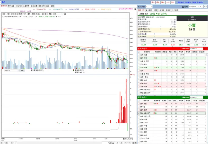
Task: Click the help icon in 區間買超15 header
Action: coord(181,49)
